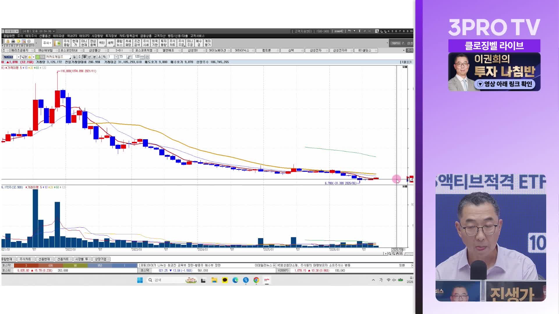Image resolution: width=559 pixels, height=314 pixels.
Task: Click the 고객지원센터 link in title bar
Action: pyautogui.click(x=303, y=31)
